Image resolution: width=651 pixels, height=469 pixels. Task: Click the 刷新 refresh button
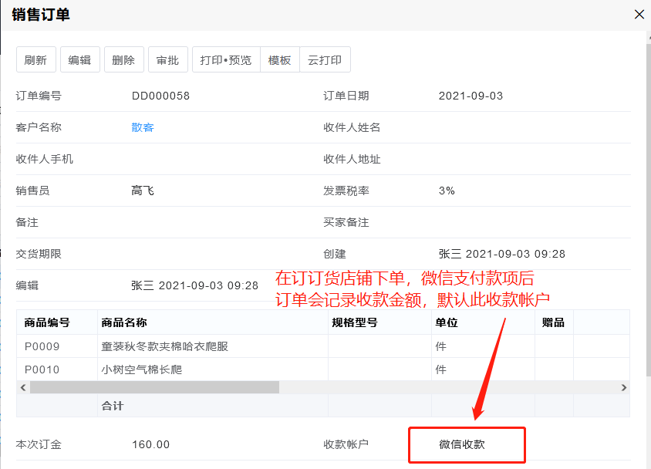[35, 60]
